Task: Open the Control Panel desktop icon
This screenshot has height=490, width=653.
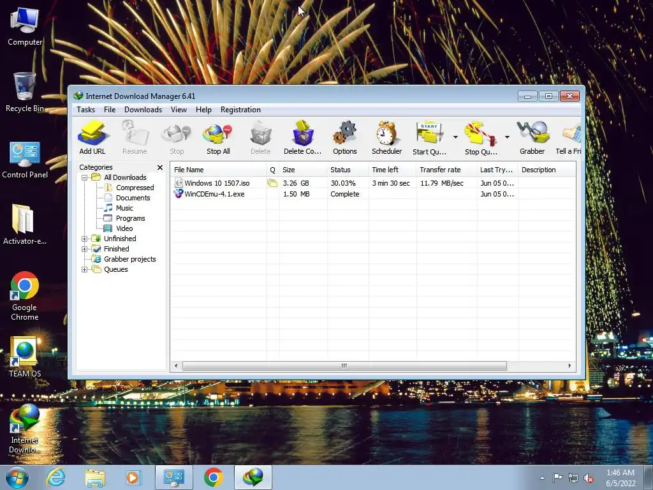Action: coord(25,160)
